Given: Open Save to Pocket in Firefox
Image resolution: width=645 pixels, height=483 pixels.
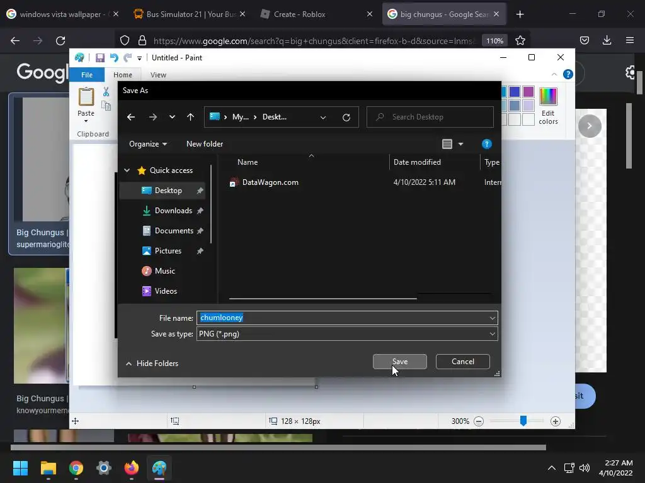Looking at the screenshot, I should tap(584, 40).
